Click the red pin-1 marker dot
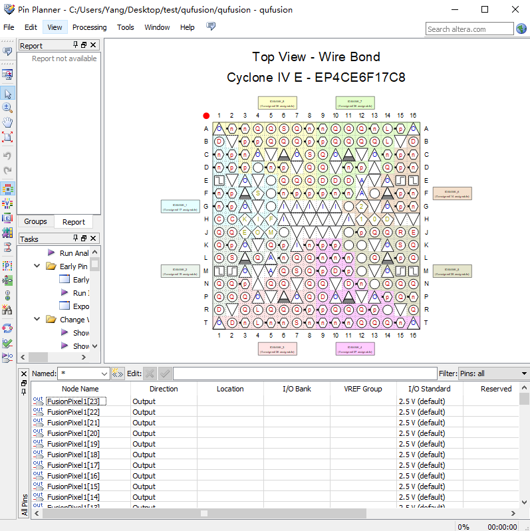This screenshot has width=530, height=531. (x=206, y=116)
